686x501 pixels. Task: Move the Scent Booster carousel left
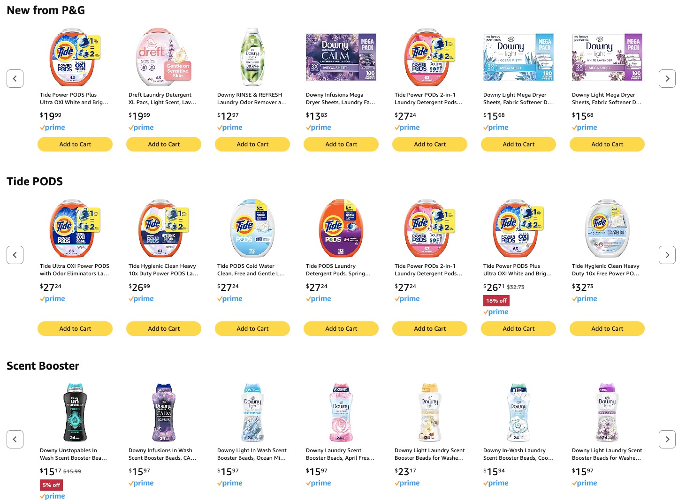15,440
